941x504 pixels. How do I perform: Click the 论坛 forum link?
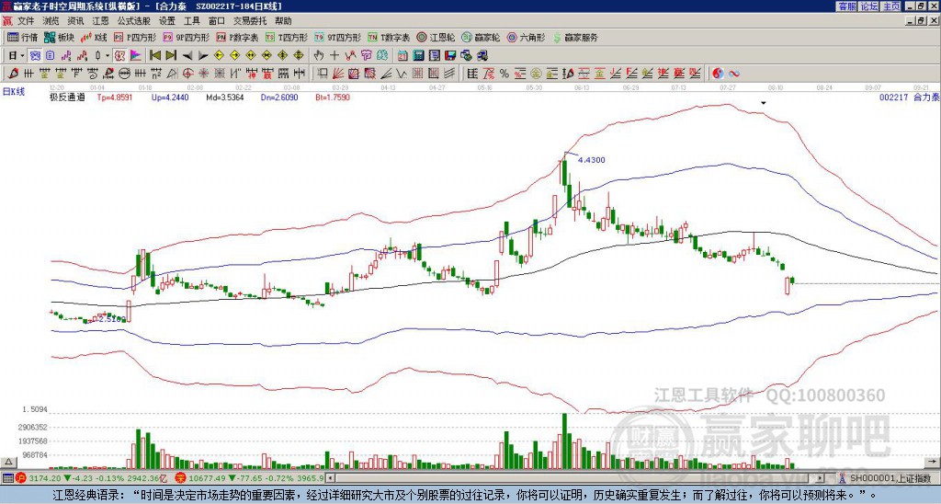pyautogui.click(x=868, y=6)
